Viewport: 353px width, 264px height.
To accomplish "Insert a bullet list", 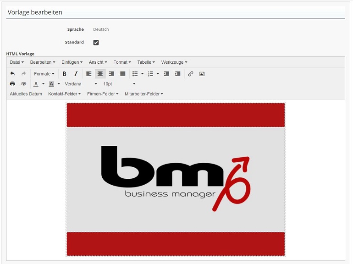I will (x=135, y=74).
